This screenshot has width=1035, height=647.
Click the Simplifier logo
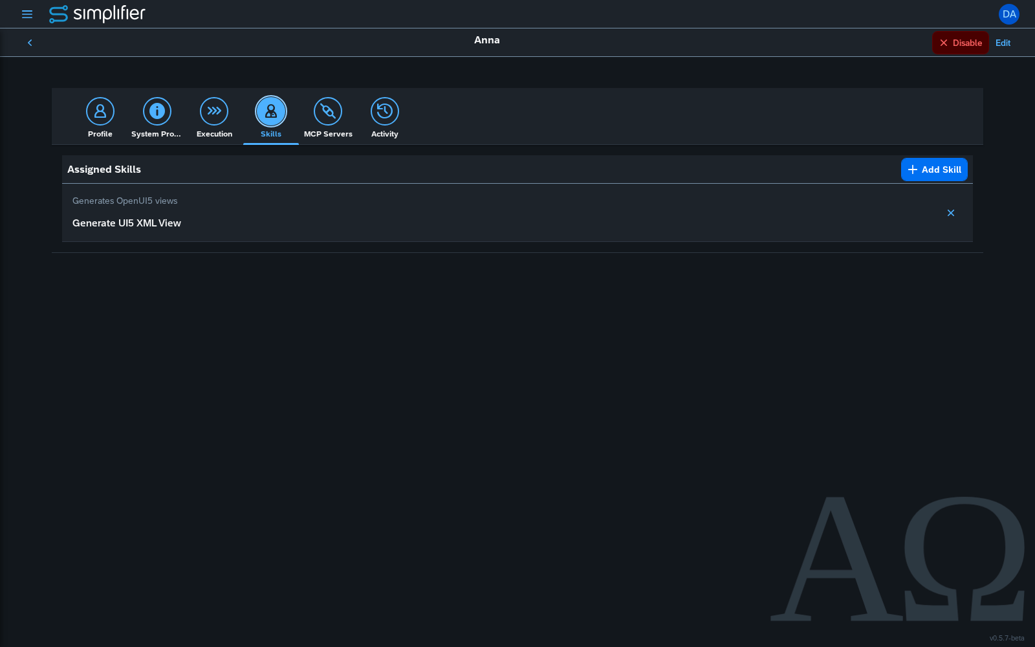pos(97,14)
